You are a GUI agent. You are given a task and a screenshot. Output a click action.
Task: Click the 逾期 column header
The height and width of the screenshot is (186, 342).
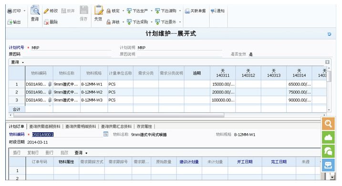tap(197, 73)
